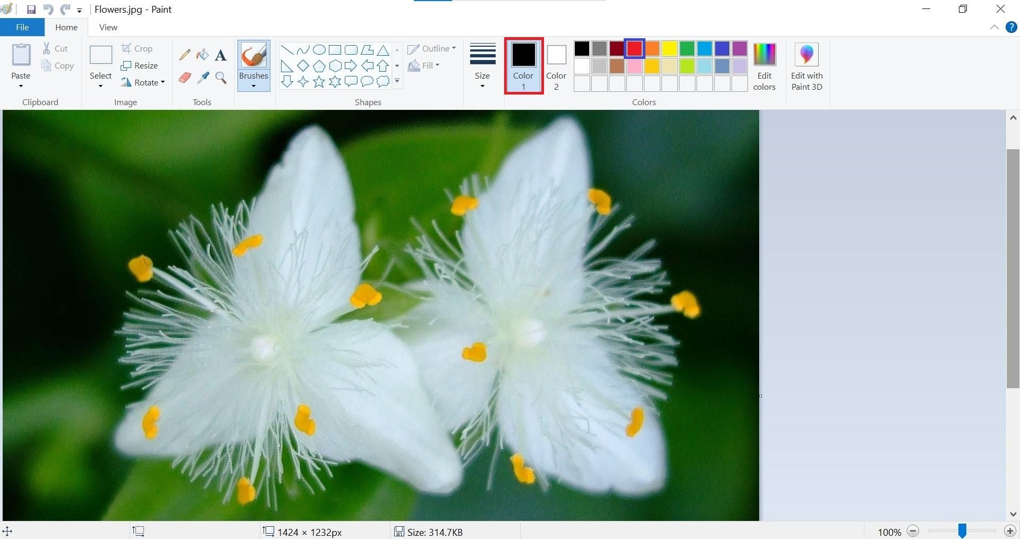Choose the five-pointed star shape

click(319, 81)
